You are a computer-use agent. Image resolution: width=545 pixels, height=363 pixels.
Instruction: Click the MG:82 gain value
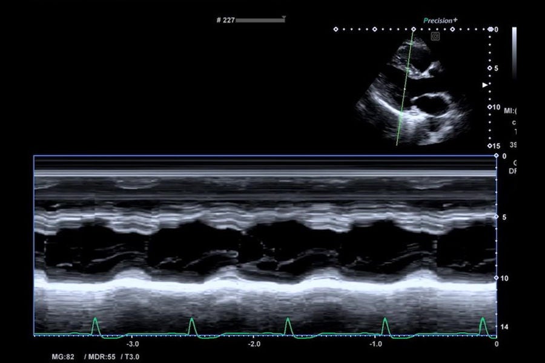click(63, 357)
